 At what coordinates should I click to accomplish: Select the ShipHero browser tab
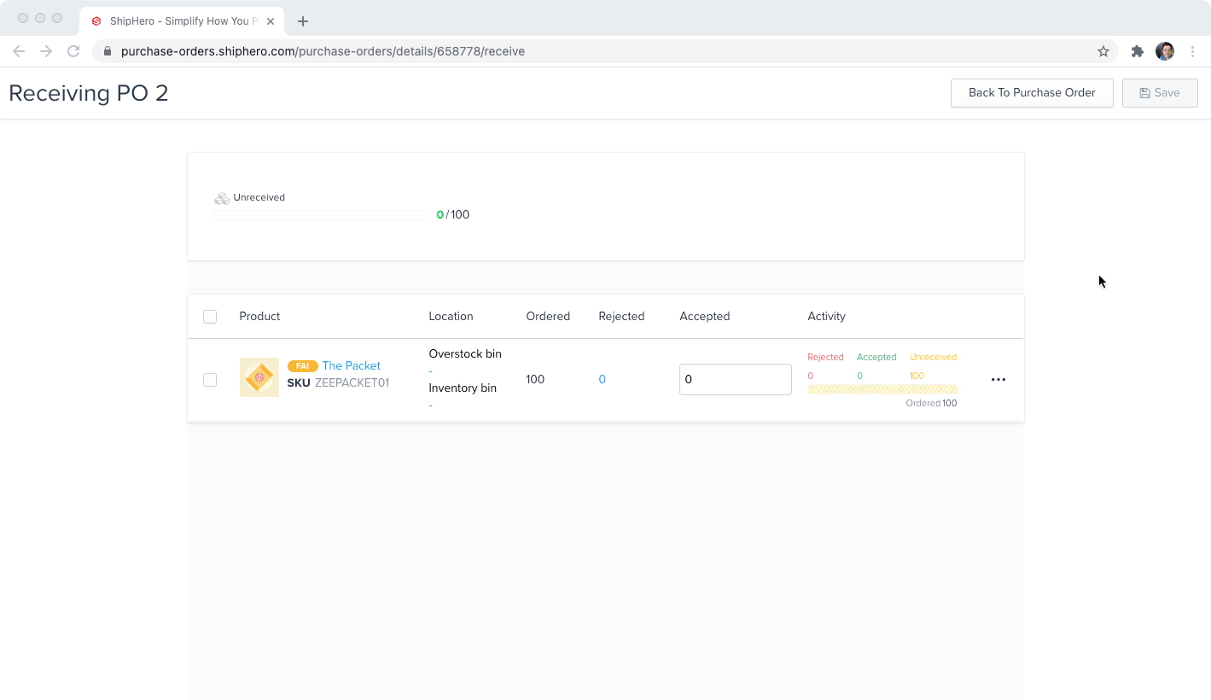tap(183, 21)
